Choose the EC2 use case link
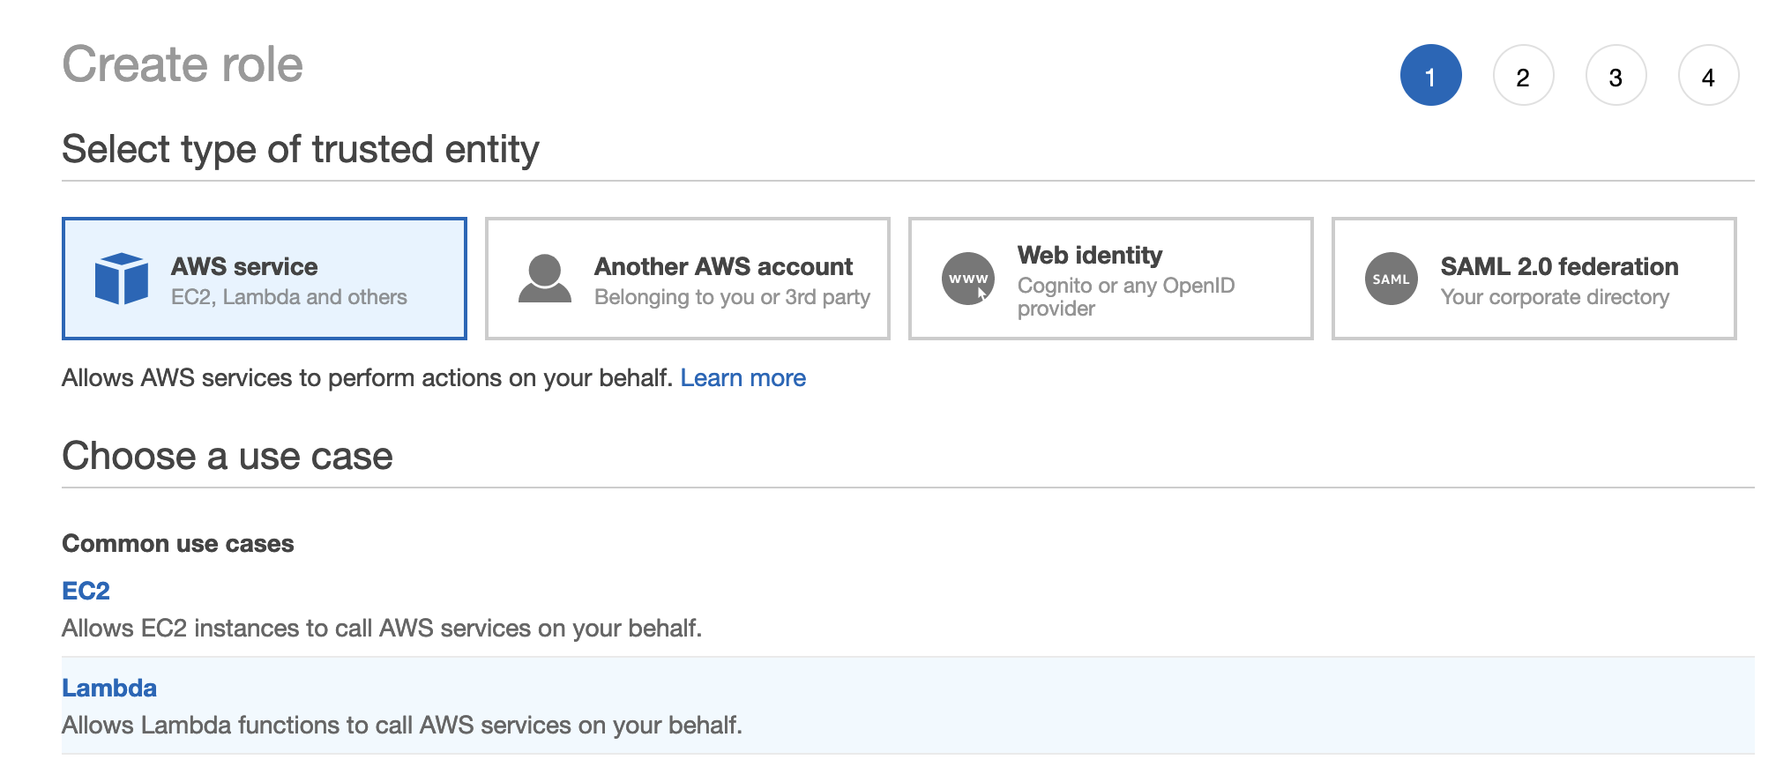1776x767 pixels. (x=86, y=591)
